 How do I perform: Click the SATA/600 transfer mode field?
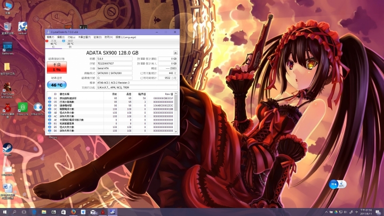click(x=114, y=73)
